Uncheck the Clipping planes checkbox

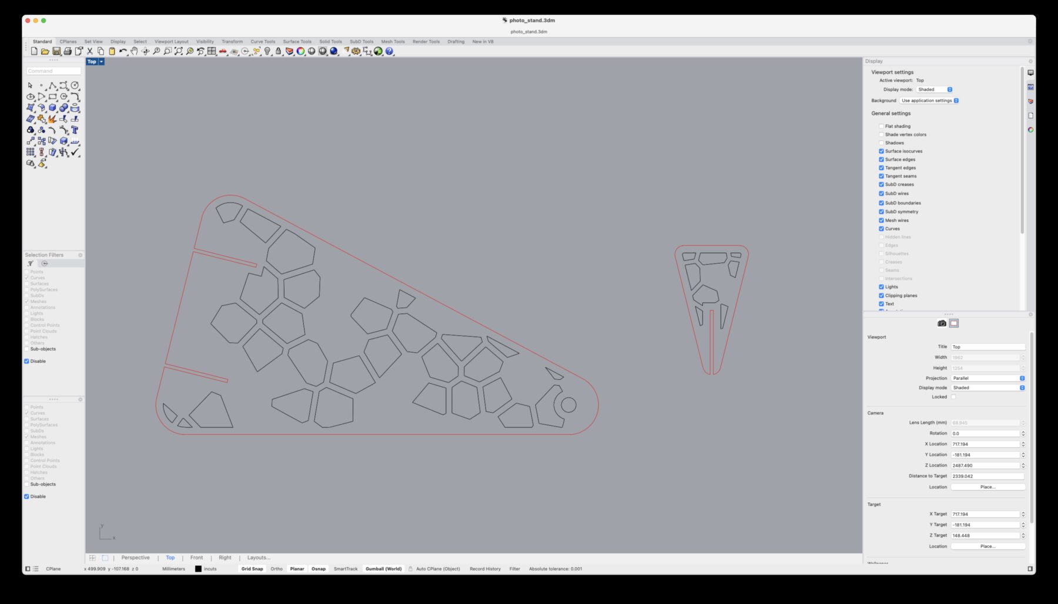[881, 296]
